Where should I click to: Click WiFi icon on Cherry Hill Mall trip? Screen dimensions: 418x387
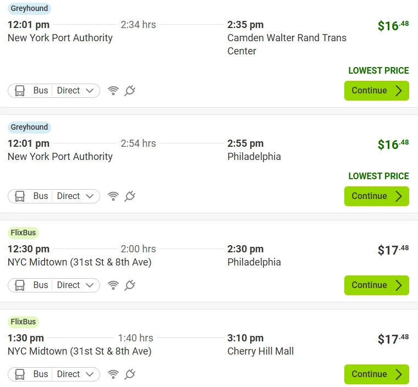[113, 374]
